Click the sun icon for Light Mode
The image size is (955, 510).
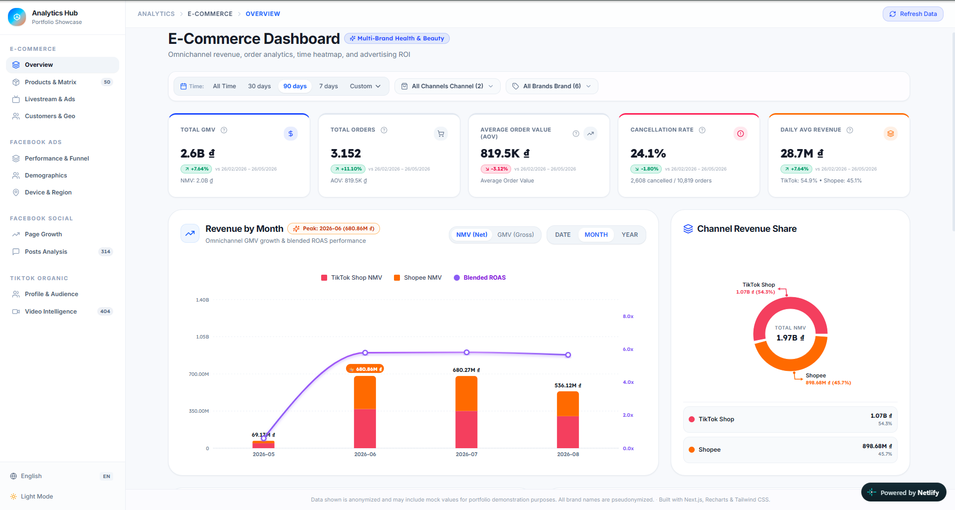[13, 497]
